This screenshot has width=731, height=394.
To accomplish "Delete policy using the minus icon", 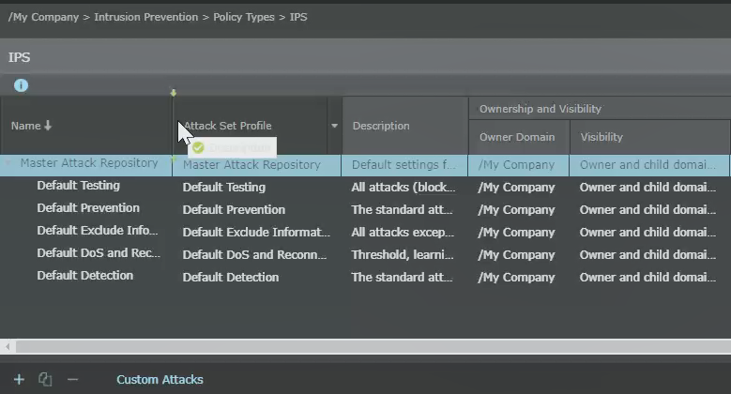I will click(x=72, y=380).
